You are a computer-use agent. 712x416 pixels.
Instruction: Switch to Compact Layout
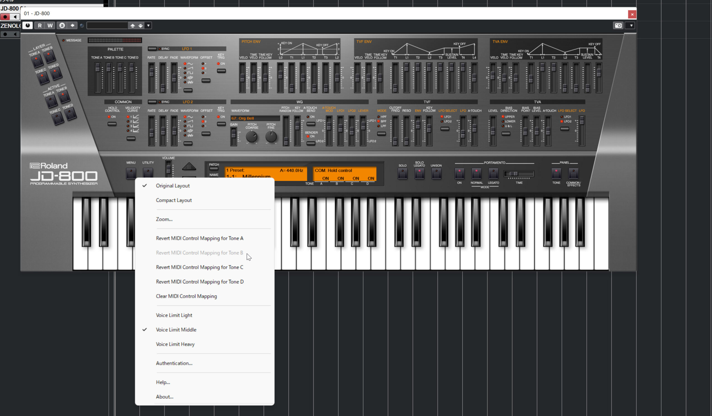(204, 200)
